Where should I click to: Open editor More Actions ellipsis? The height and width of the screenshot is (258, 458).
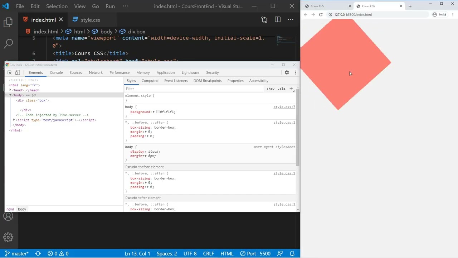tap(291, 20)
